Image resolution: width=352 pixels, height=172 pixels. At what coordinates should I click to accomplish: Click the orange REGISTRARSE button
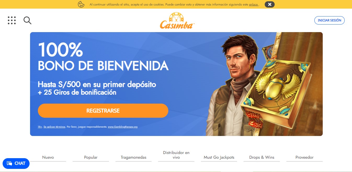click(103, 111)
